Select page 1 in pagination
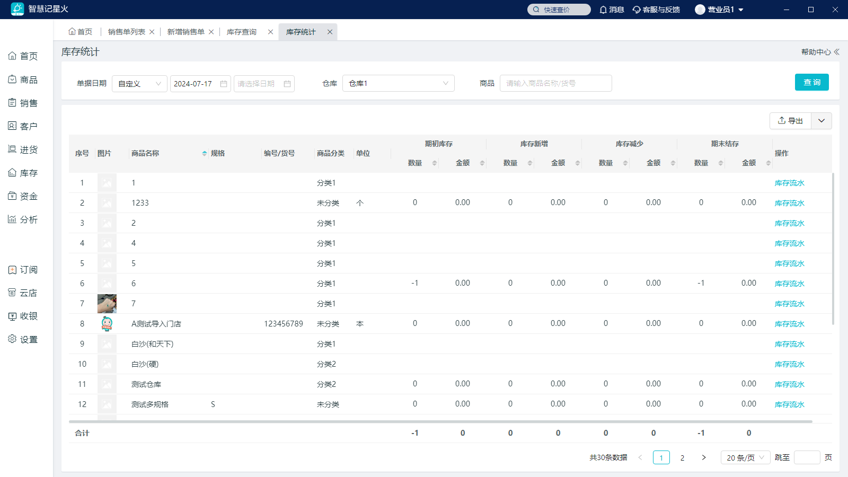This screenshot has width=848, height=477. point(661,457)
